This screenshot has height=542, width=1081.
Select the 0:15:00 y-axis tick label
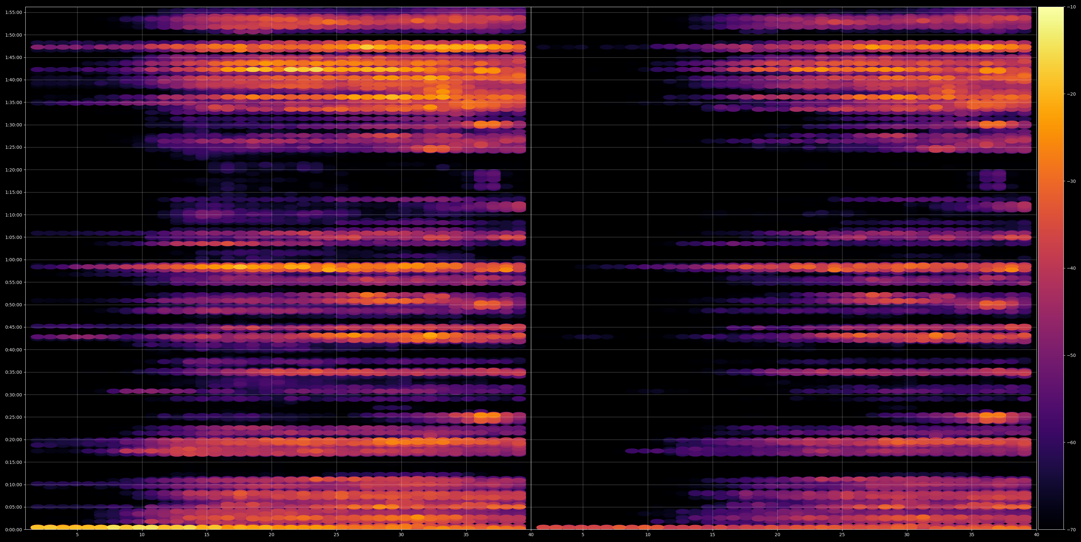tap(13, 462)
